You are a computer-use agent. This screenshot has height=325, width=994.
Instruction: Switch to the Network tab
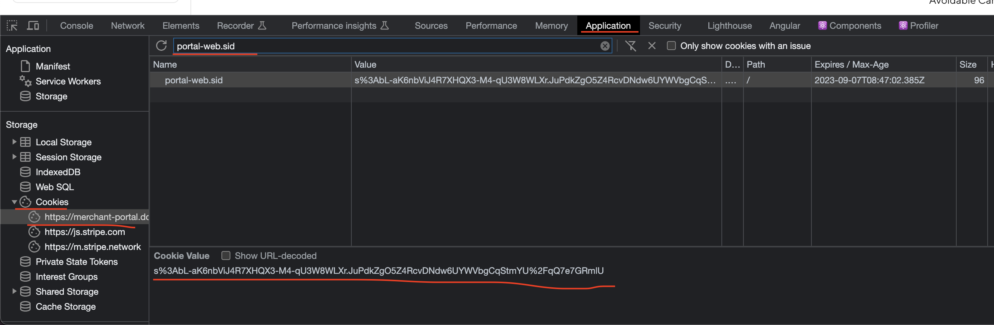[127, 26]
